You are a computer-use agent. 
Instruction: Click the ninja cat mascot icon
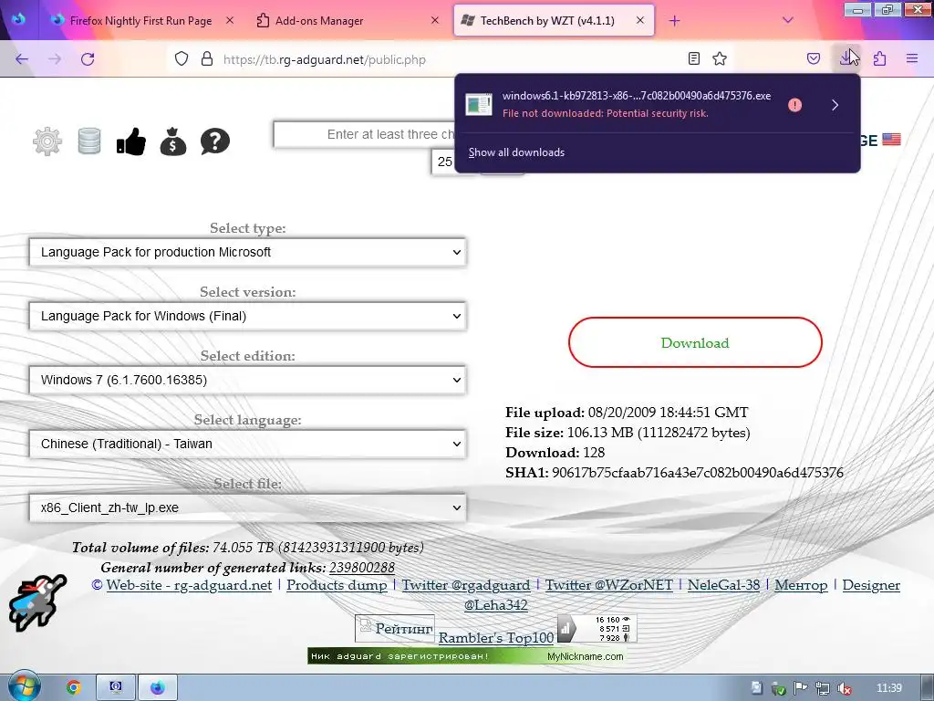click(36, 602)
